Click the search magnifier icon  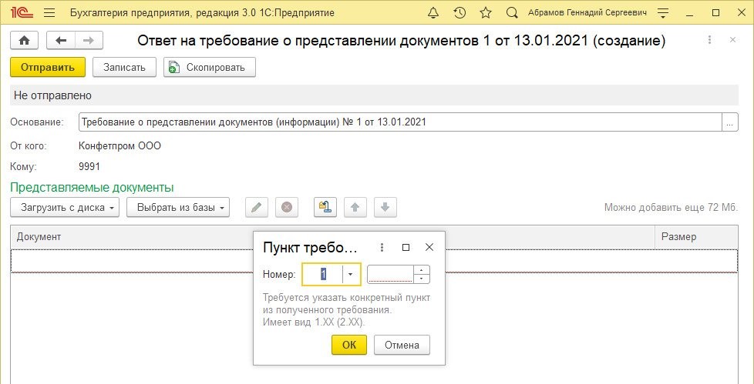click(512, 13)
